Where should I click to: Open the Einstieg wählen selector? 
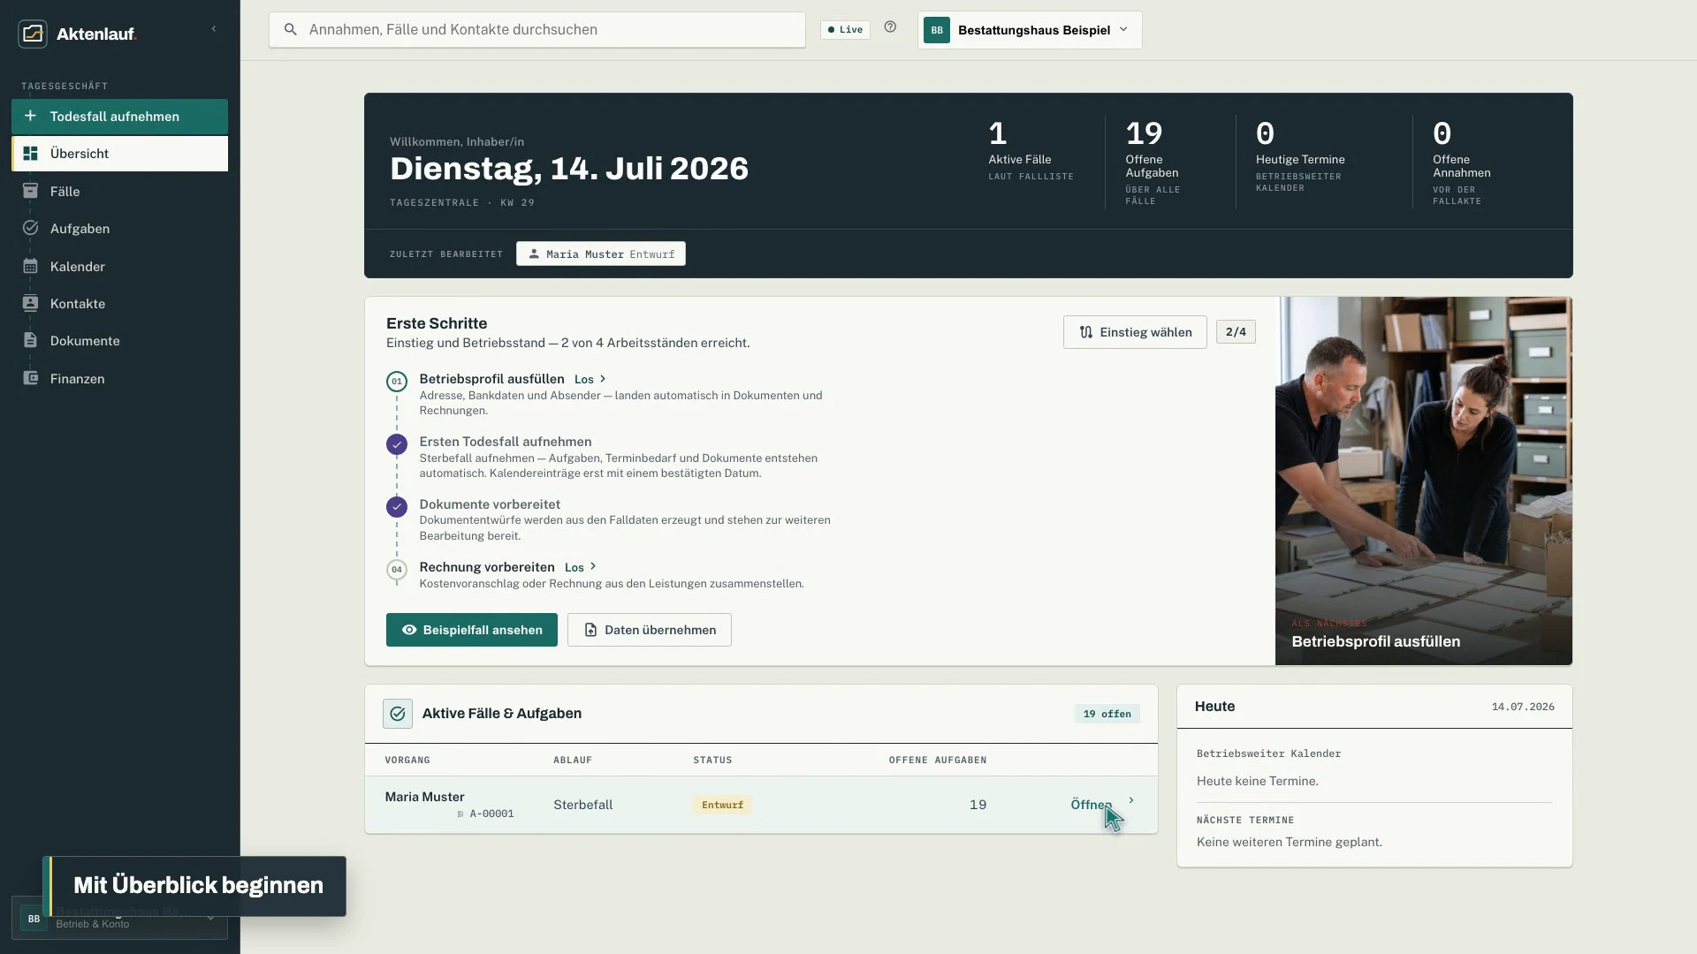(1135, 332)
